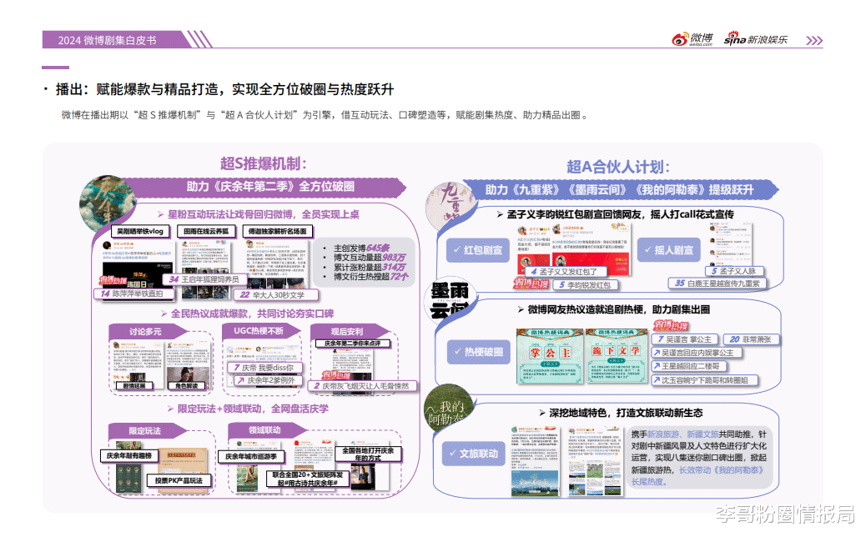Click the 20 非常薪张 tag
866x537 pixels.
pyautogui.click(x=751, y=339)
